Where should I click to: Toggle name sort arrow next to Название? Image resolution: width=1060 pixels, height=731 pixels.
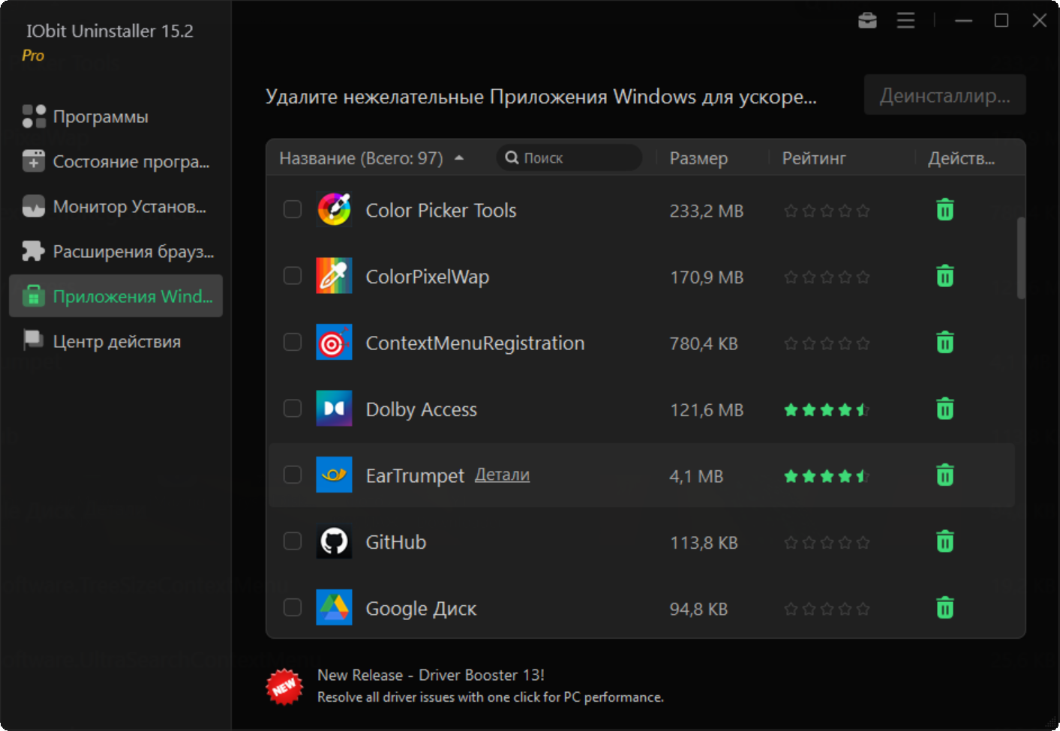459,158
